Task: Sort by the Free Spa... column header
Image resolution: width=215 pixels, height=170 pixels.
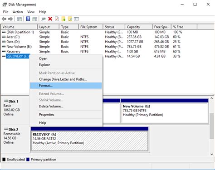Action: point(162,27)
